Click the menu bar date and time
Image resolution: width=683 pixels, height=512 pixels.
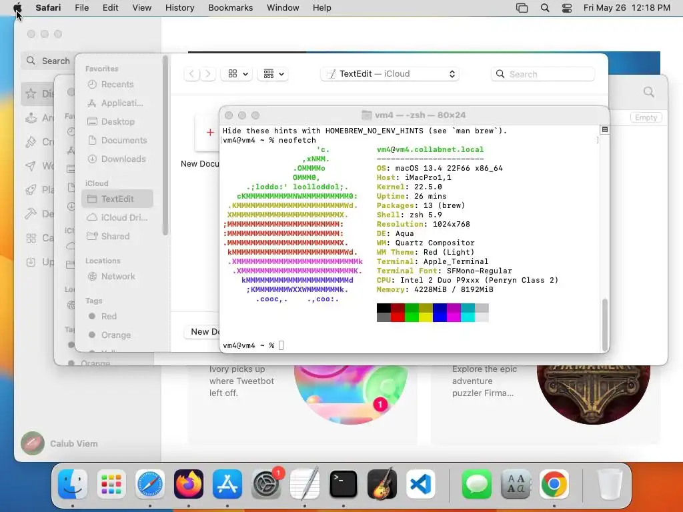click(x=627, y=8)
